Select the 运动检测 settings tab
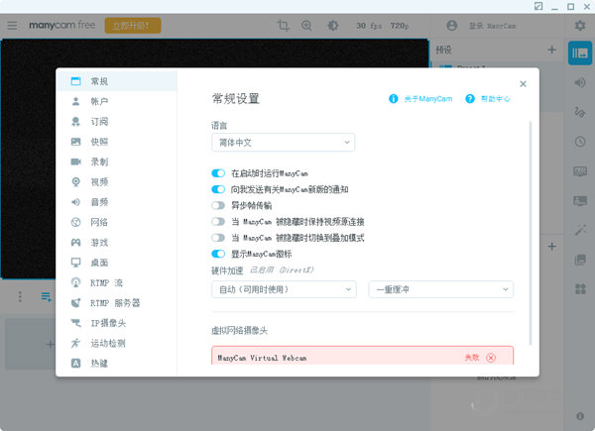Screen dimensions: 595x431 (x=116, y=343)
